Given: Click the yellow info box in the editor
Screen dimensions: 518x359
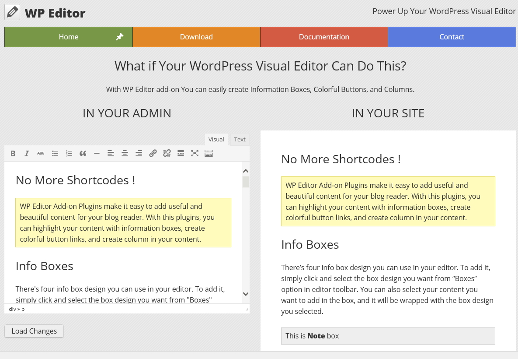Looking at the screenshot, I should pyautogui.click(x=123, y=223).
